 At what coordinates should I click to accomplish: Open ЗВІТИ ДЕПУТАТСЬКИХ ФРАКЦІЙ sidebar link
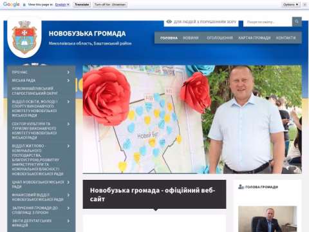(32, 223)
